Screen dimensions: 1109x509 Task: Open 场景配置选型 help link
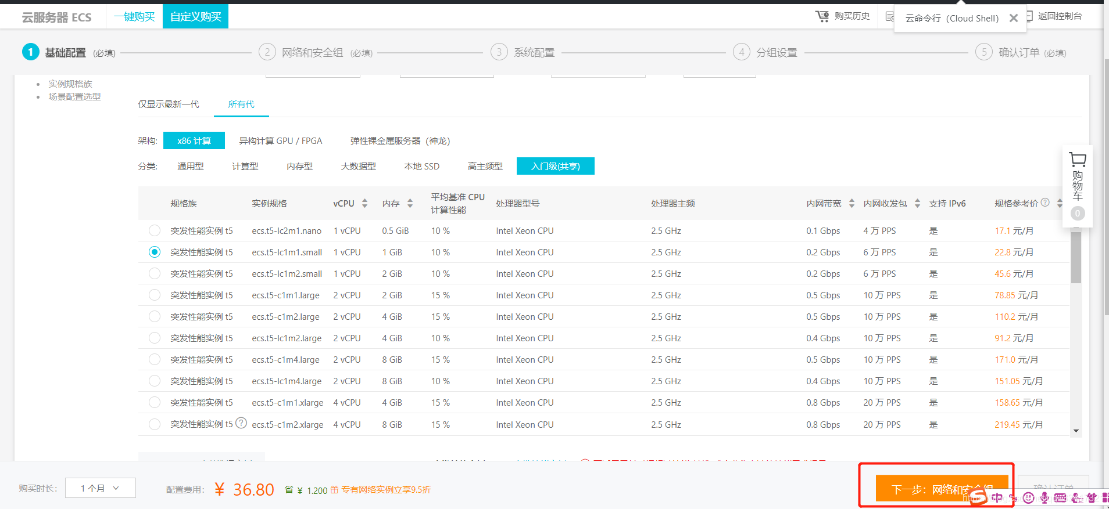tap(74, 97)
